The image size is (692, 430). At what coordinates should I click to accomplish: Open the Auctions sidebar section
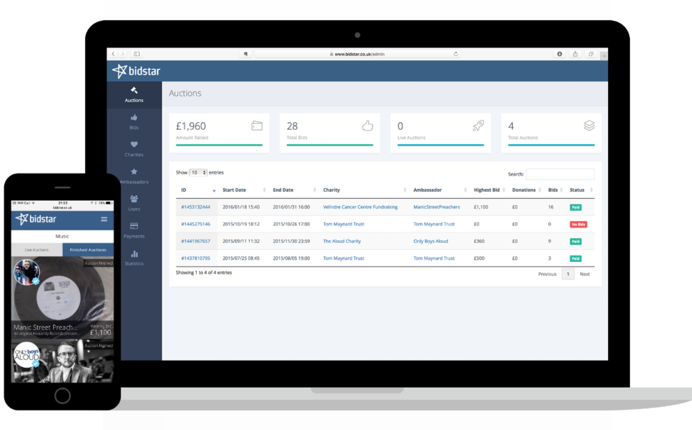tap(134, 95)
